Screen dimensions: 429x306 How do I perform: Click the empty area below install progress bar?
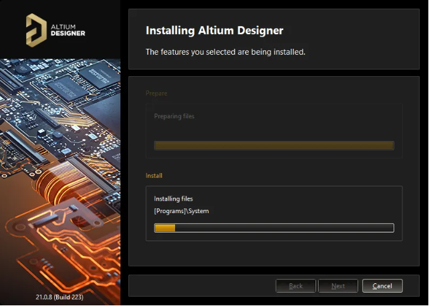pos(274,251)
